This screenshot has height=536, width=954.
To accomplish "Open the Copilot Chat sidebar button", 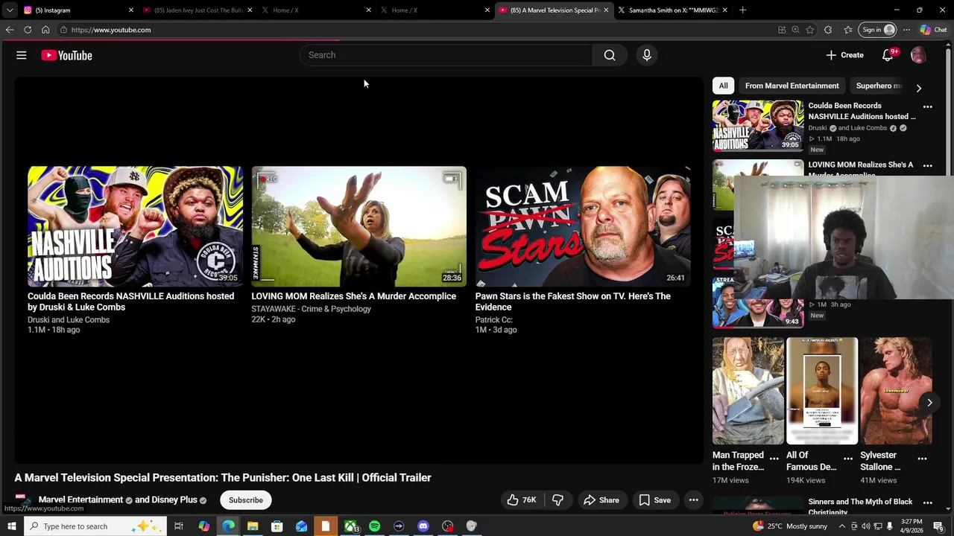I will click(x=933, y=30).
